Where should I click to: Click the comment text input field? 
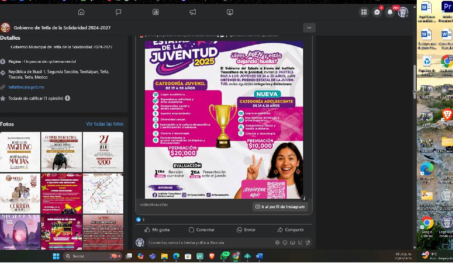pos(208,243)
